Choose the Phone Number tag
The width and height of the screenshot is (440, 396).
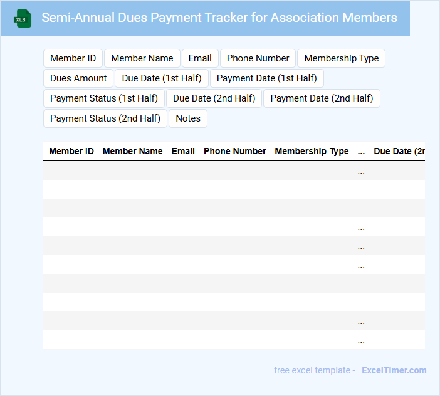258,58
